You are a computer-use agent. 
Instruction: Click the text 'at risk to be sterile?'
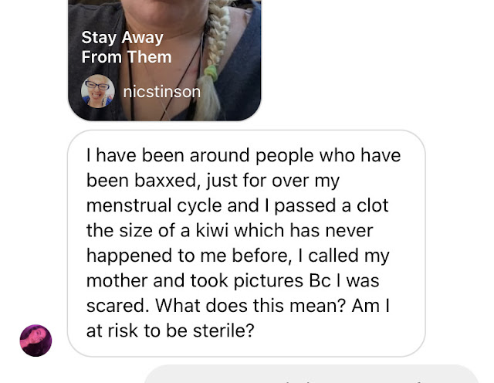[170, 330]
